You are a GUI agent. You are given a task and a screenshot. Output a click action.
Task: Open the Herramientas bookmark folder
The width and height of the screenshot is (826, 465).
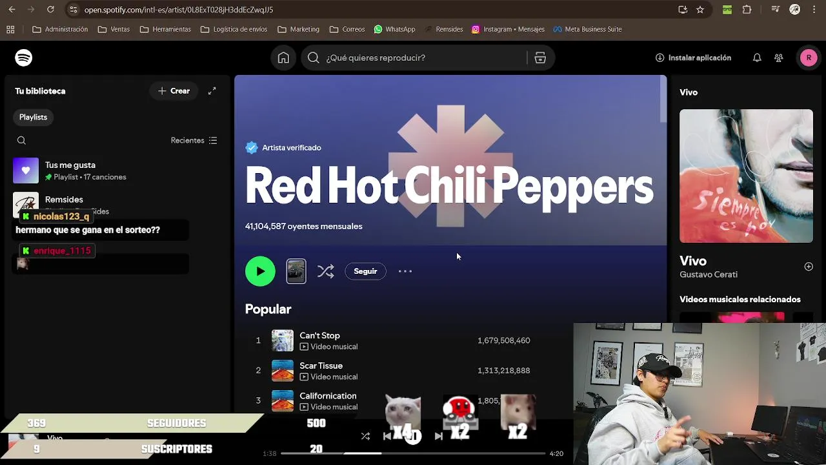[x=165, y=29]
